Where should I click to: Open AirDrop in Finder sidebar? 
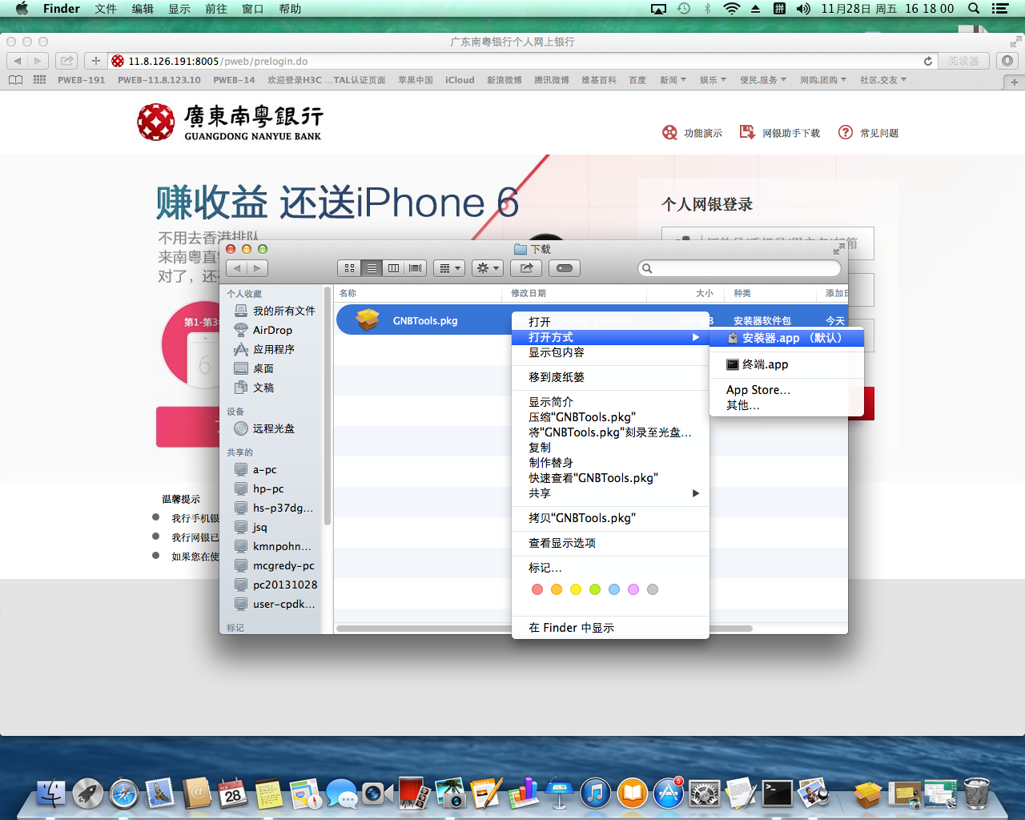(272, 330)
